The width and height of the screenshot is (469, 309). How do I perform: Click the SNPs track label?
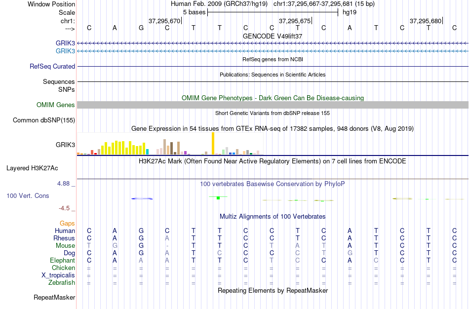pyautogui.click(x=67, y=89)
